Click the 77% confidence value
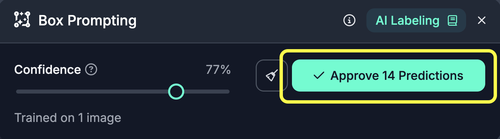 (x=218, y=70)
